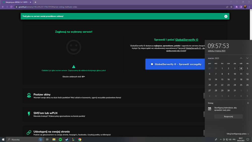Click the Rozpocznij button

[228, 117]
